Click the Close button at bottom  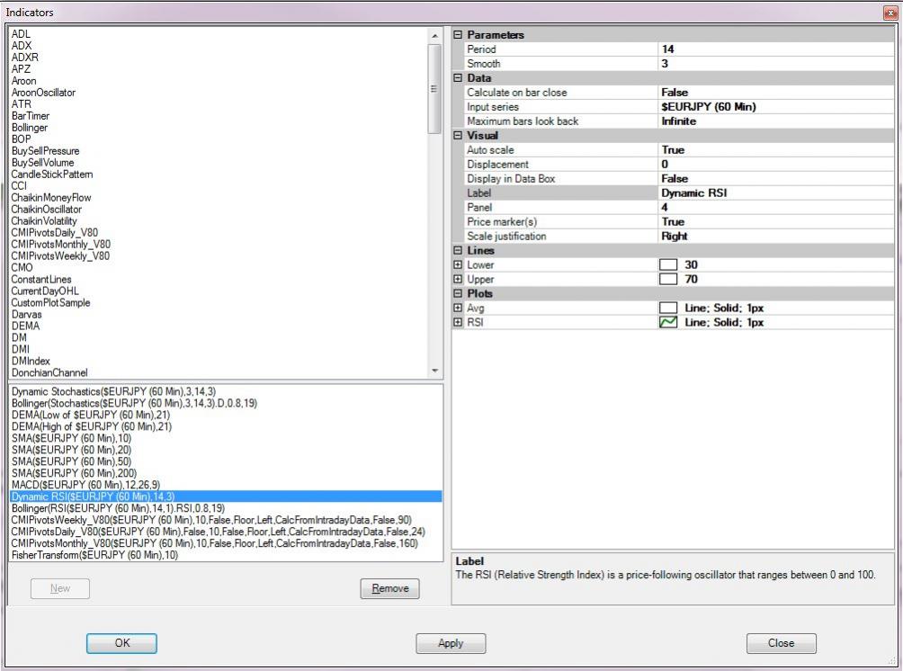pyautogui.click(x=781, y=643)
